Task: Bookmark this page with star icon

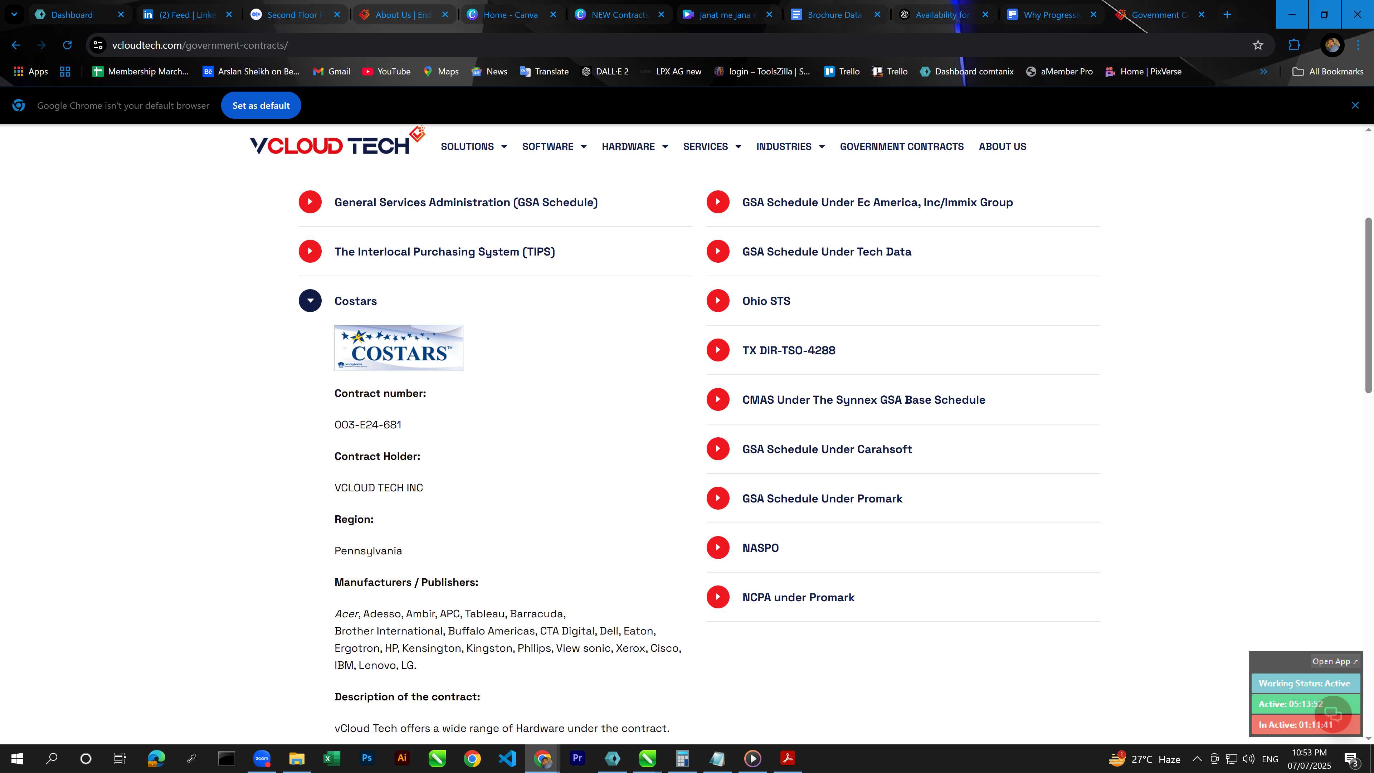Action: click(1258, 45)
